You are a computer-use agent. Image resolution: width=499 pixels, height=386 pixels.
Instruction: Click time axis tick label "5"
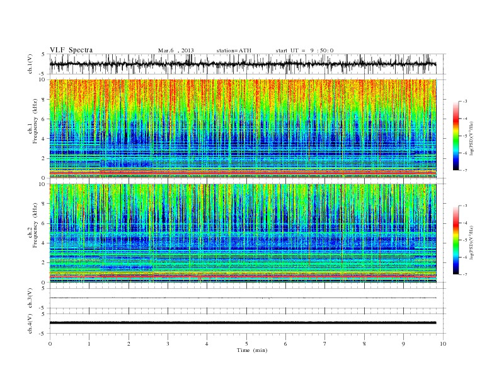coord(246,344)
